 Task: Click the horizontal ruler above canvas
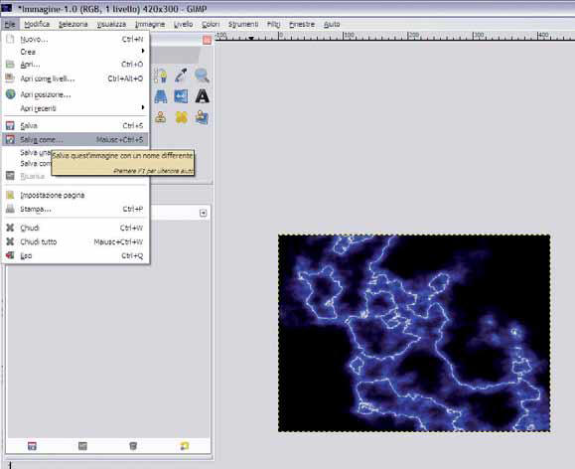[395, 36]
